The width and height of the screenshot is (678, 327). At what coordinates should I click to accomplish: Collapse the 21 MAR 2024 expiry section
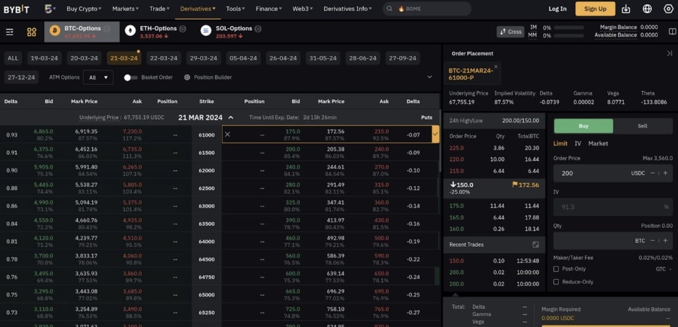pos(231,117)
